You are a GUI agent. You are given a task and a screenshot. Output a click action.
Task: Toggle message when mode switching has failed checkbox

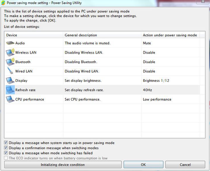coord(6,153)
